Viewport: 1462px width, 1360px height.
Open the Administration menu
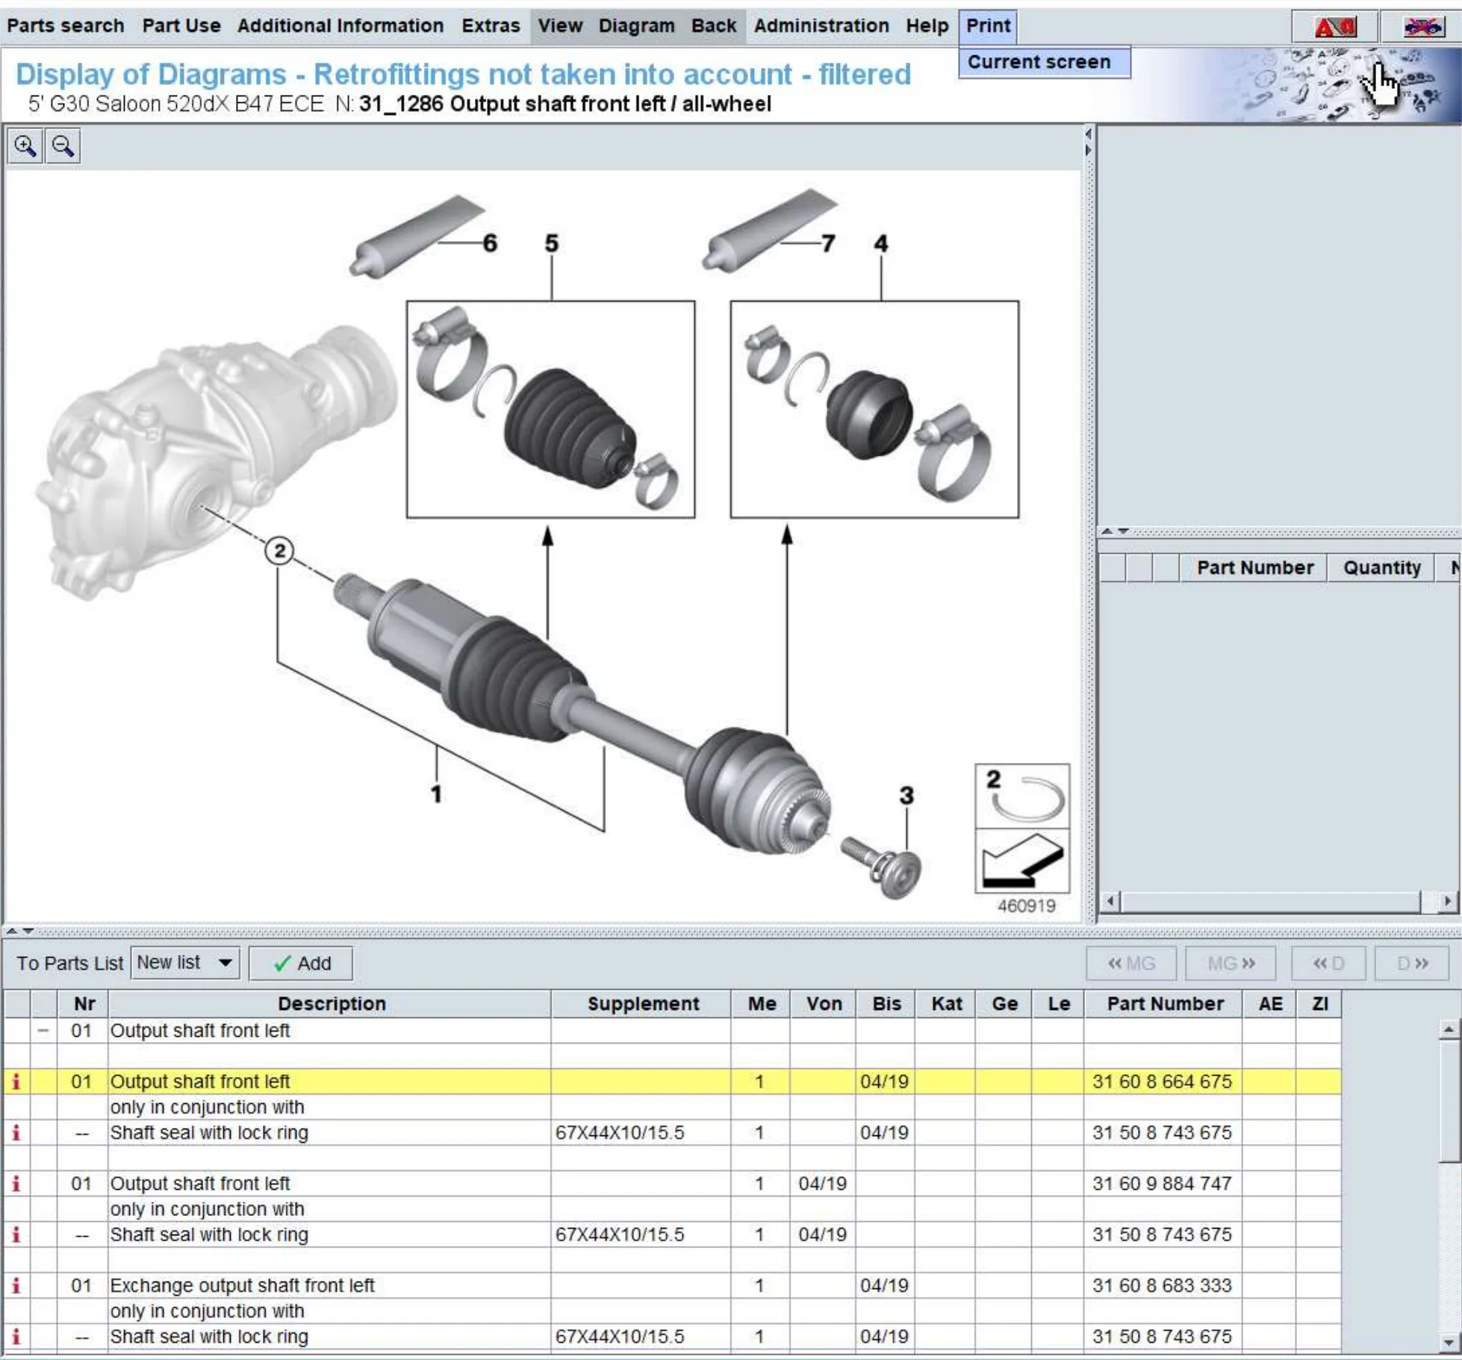coord(821,25)
